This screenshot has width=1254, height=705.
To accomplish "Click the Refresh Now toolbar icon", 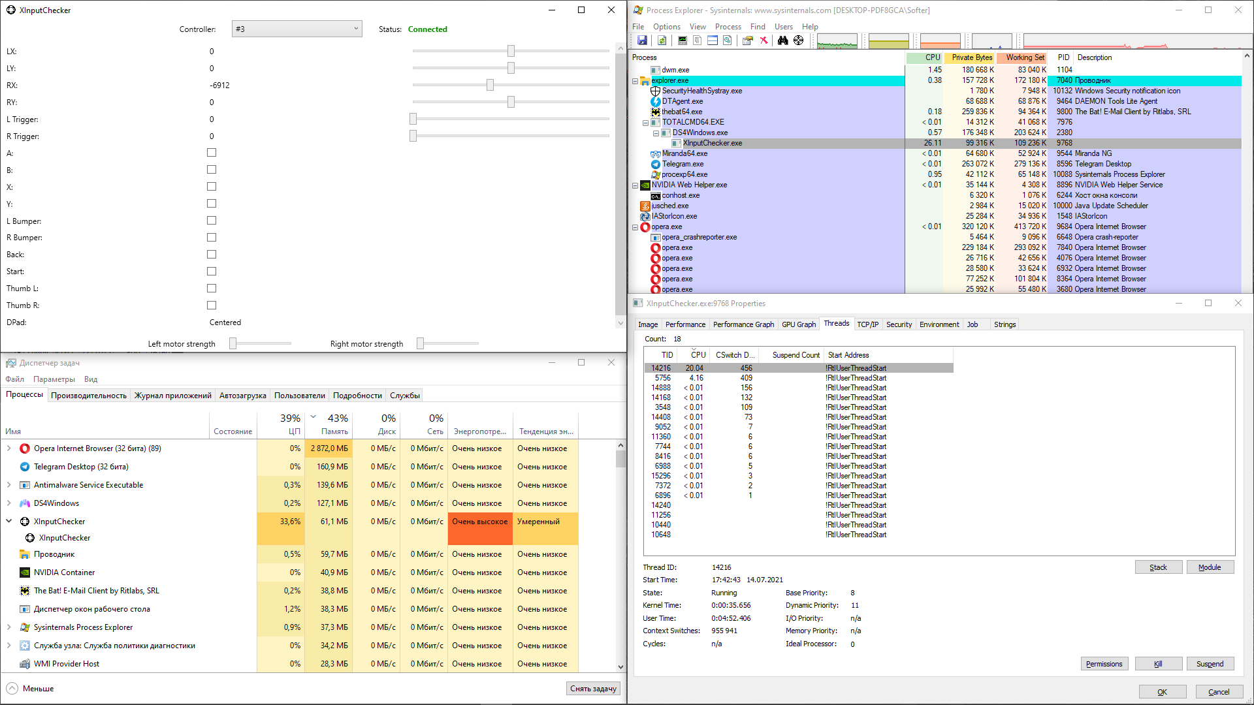I will pyautogui.click(x=662, y=40).
